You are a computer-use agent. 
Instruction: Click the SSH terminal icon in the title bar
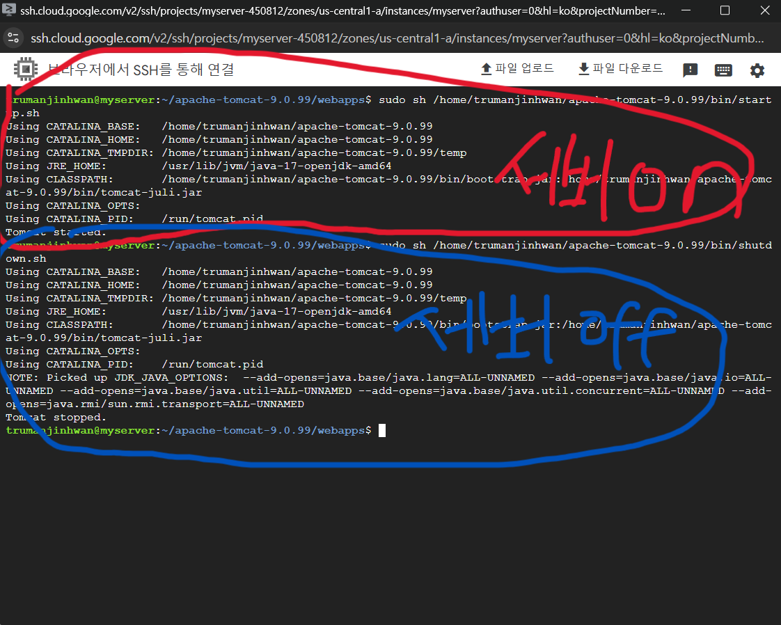tap(9, 10)
